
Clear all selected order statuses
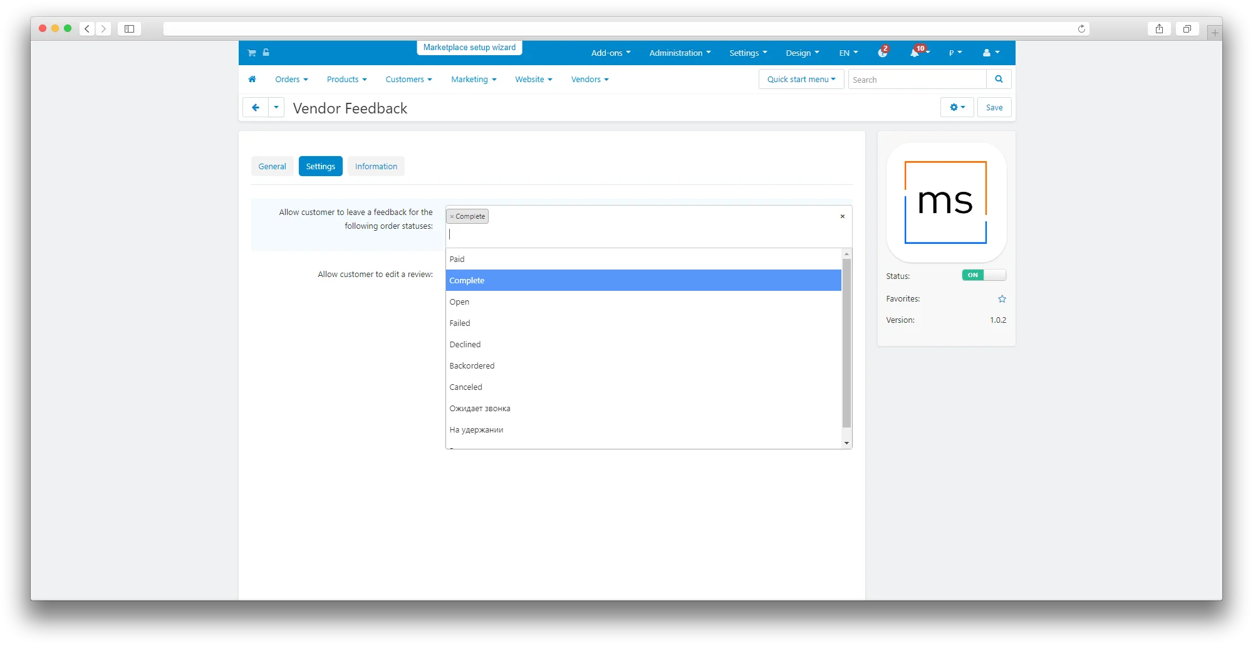pyautogui.click(x=843, y=216)
